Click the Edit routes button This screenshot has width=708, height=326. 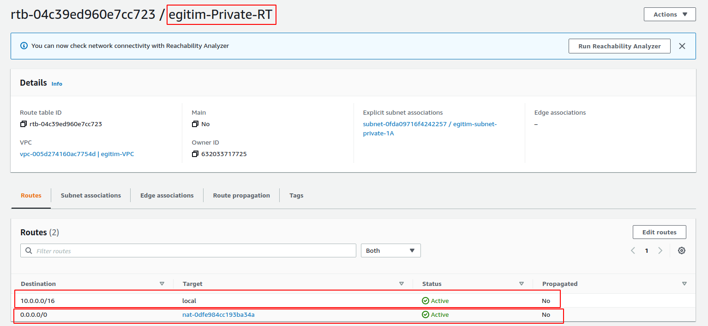tap(660, 232)
